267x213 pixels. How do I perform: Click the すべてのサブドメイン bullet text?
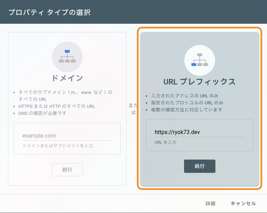pos(66,96)
